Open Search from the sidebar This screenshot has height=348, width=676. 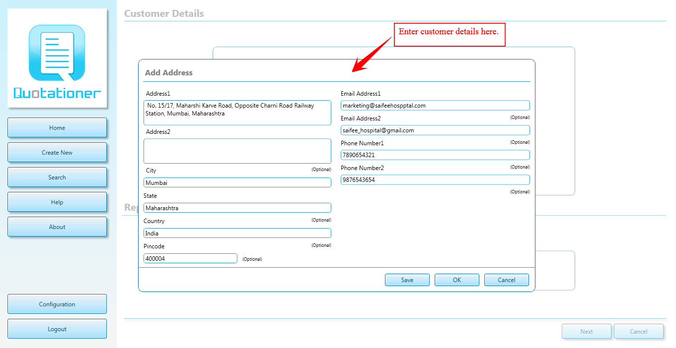tap(57, 177)
